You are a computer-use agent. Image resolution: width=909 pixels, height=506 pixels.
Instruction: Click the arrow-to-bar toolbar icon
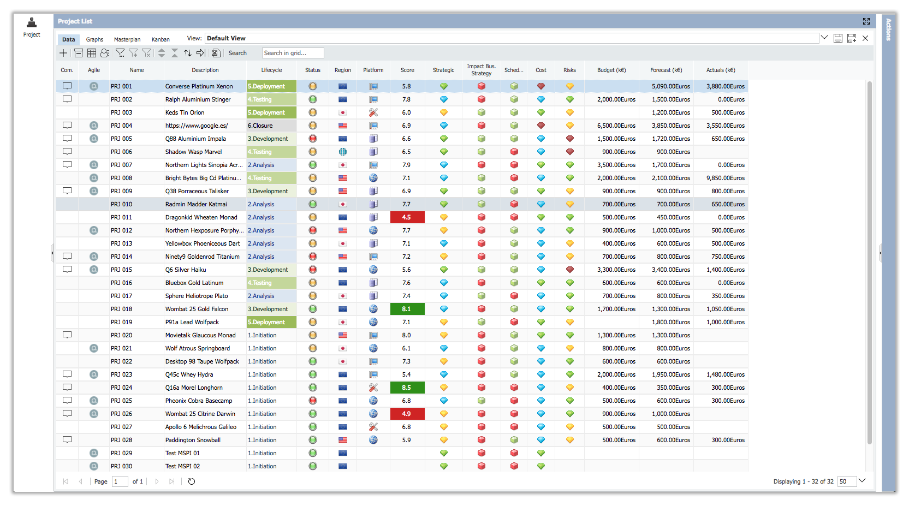click(x=201, y=53)
